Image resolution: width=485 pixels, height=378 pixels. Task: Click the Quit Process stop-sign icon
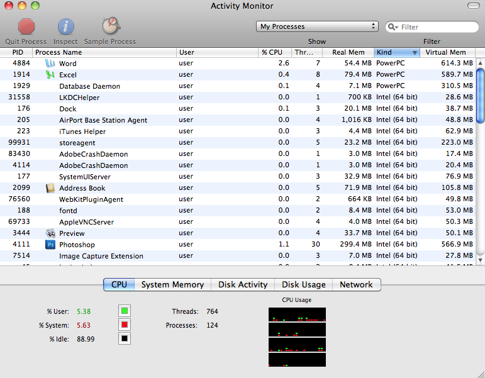pos(26,26)
